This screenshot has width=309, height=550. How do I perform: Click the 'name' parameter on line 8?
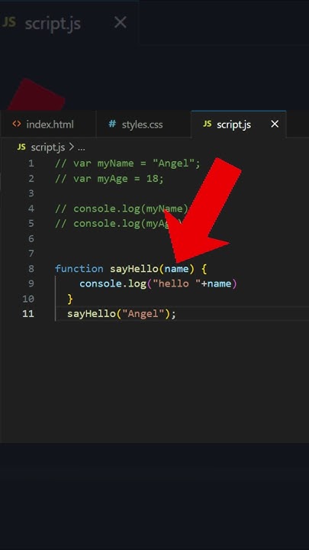[x=176, y=269]
